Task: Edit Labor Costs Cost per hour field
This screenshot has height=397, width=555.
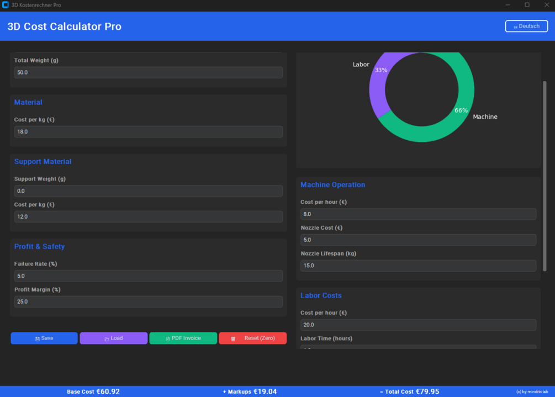Action: click(418, 325)
